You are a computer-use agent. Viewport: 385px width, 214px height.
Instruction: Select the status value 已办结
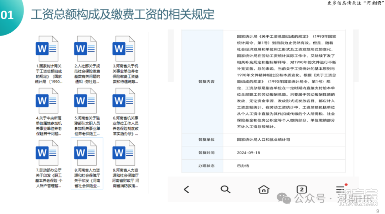pos(243,166)
